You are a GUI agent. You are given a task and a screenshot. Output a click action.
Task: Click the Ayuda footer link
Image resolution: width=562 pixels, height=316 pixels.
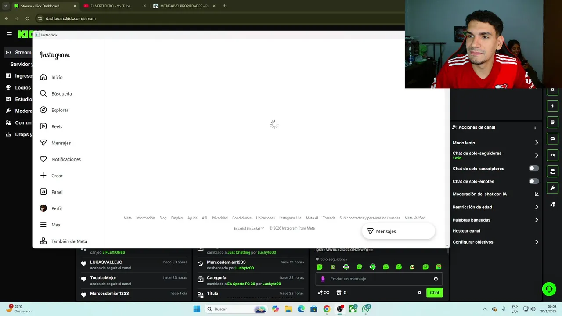192,218
